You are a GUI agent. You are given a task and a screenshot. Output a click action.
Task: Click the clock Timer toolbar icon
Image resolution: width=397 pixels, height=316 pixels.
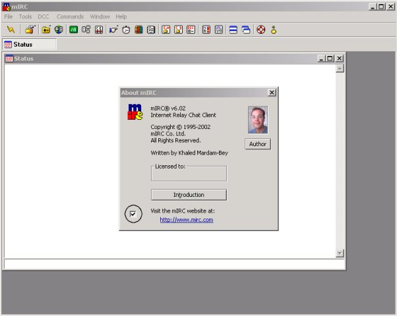coord(126,30)
